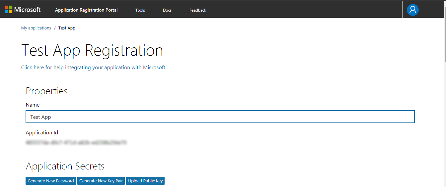Click the Application Id label
Viewport: 446px width, 187px height.
42,133
